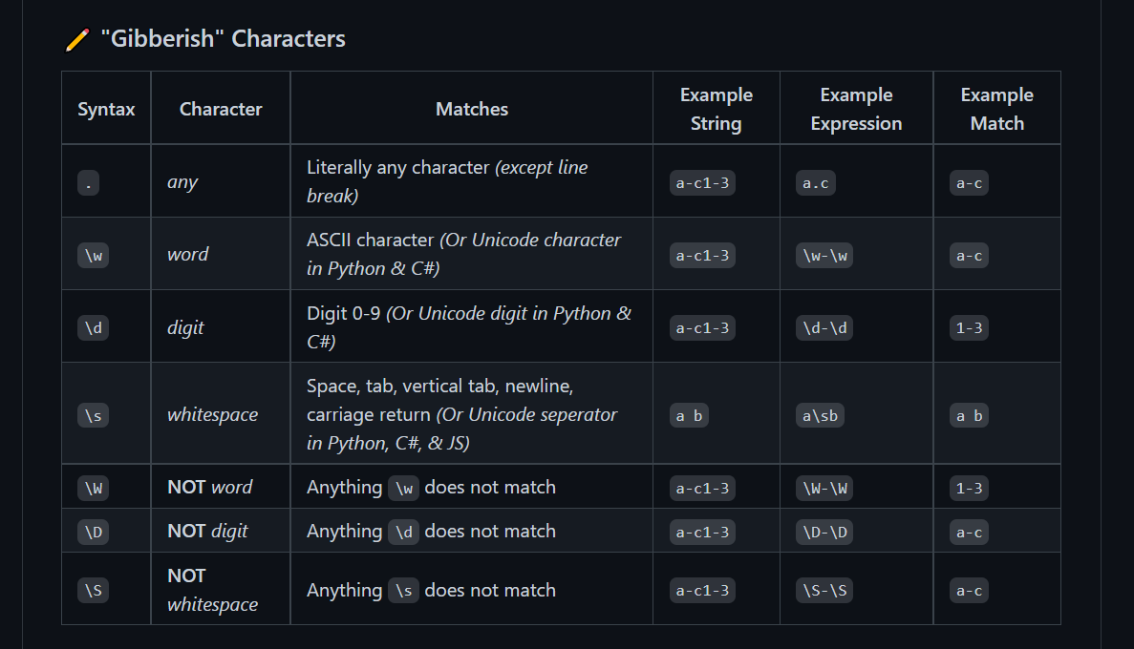Select the \w-\w example expression
The width and height of the screenshot is (1134, 649).
click(824, 255)
